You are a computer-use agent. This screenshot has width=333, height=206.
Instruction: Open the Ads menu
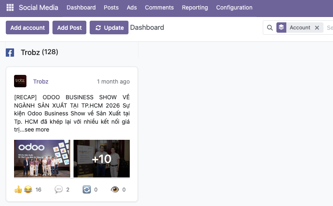132,7
